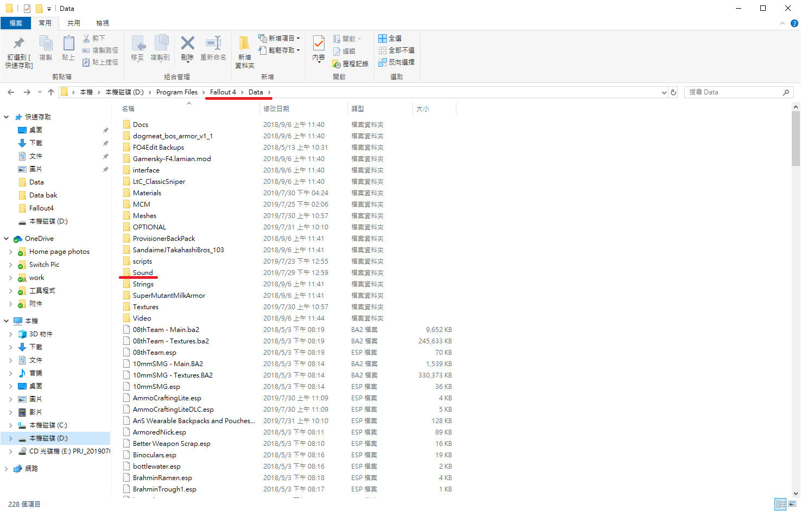Click the Delete X icon in ribbon

tap(187, 43)
